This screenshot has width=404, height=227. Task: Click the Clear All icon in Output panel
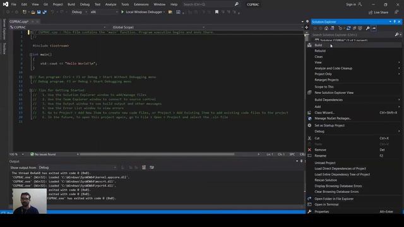tap(144, 168)
